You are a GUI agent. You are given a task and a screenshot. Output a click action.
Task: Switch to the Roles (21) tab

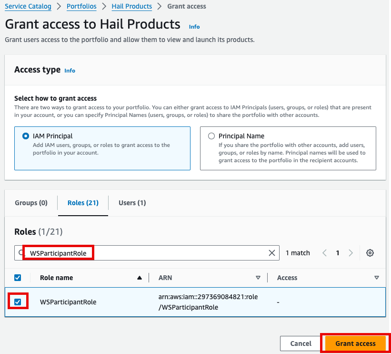[x=83, y=203]
